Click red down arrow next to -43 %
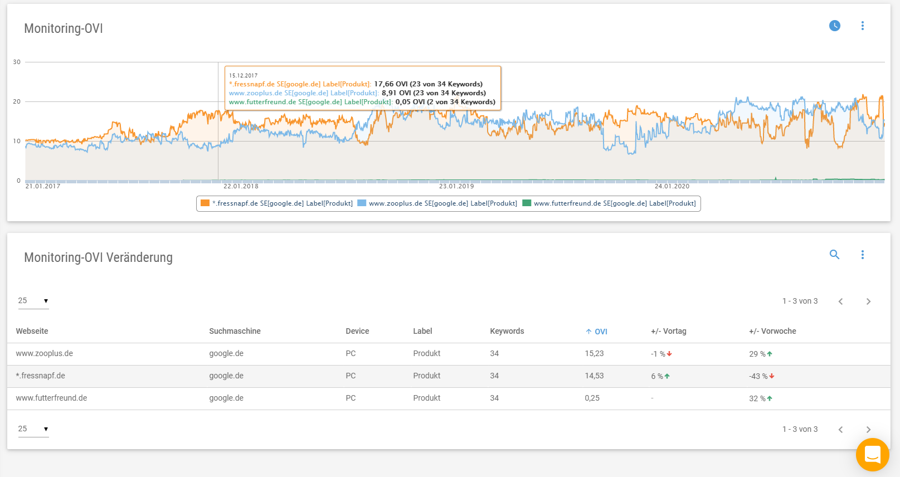This screenshot has height=477, width=900. tap(772, 376)
